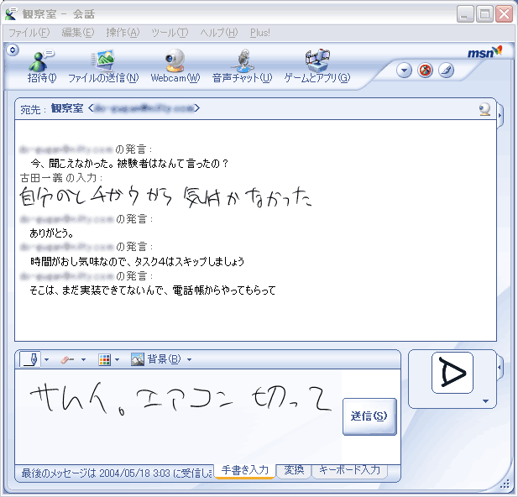Switch to the handwriting input (手書き入力) tab

[x=245, y=470]
